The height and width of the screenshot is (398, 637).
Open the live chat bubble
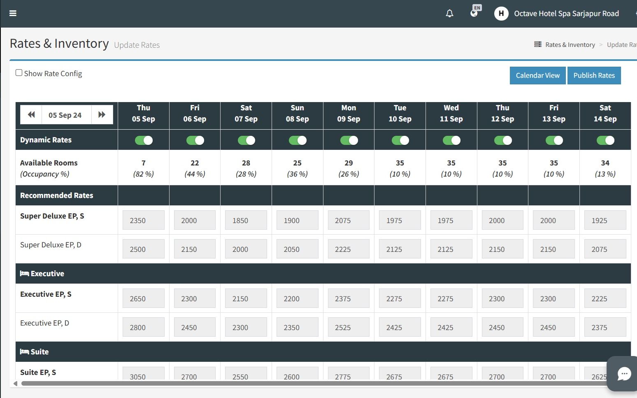coord(624,374)
